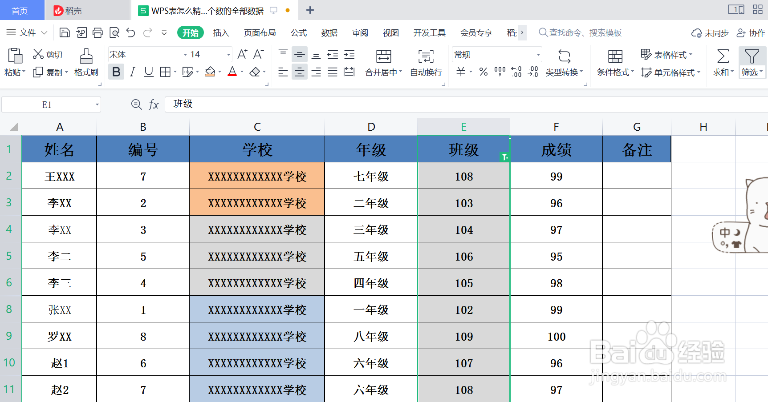This screenshot has height=402, width=768.
Task: Click the decrease indent icon
Action: pos(333,55)
